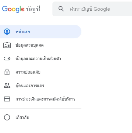Focus the ค้นหาบัญชี Google search field
The image size is (132, 133).
click(x=90, y=9)
